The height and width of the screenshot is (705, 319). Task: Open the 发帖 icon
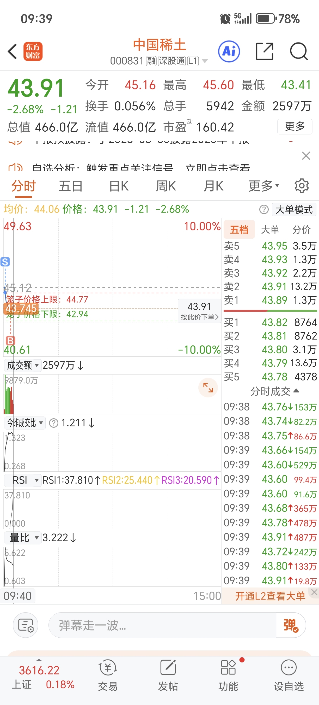pos(168,675)
